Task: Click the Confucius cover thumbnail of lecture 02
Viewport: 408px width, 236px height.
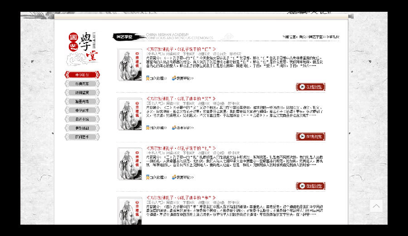Action: click(x=130, y=114)
